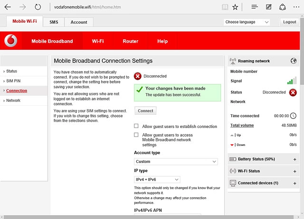Enable allow guest users to establish connection
The width and height of the screenshot is (304, 219).
point(136,127)
